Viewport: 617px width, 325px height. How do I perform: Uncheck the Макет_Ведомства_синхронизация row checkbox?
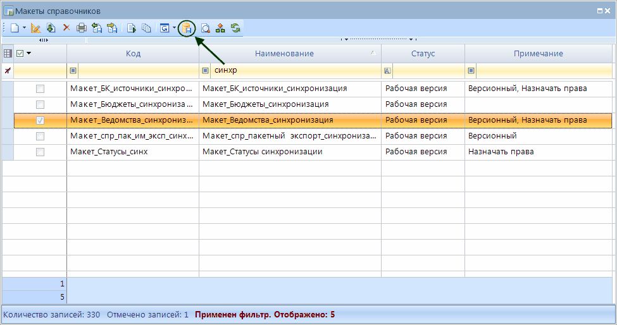pos(41,120)
